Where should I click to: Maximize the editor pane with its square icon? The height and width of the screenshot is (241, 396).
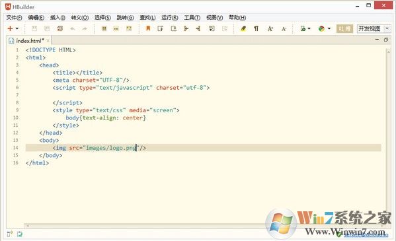pos(385,40)
